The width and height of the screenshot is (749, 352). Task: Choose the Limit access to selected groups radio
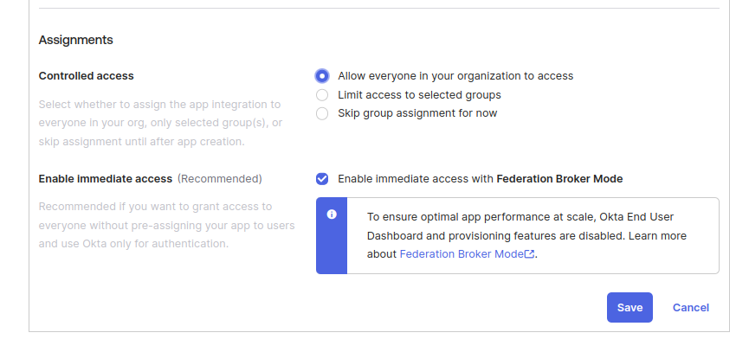coord(322,95)
